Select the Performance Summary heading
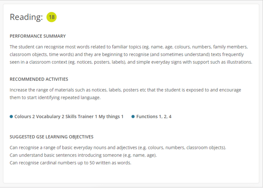 click(38, 36)
